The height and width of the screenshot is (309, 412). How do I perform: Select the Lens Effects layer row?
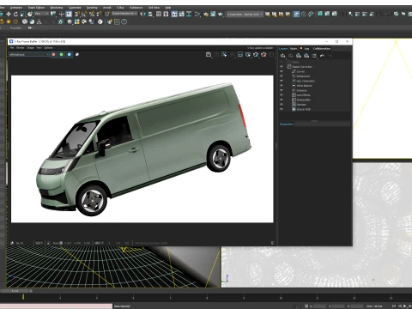pyautogui.click(x=314, y=95)
